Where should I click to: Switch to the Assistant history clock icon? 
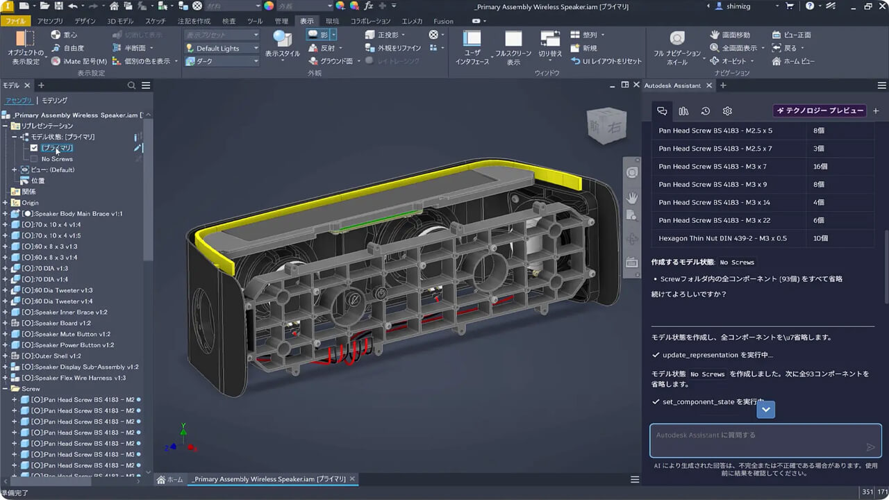coord(705,110)
